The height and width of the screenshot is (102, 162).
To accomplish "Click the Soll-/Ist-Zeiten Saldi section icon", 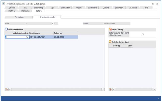I will 110,42.
